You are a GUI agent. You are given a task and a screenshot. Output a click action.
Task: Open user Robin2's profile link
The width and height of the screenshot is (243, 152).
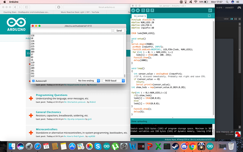(93, 102)
